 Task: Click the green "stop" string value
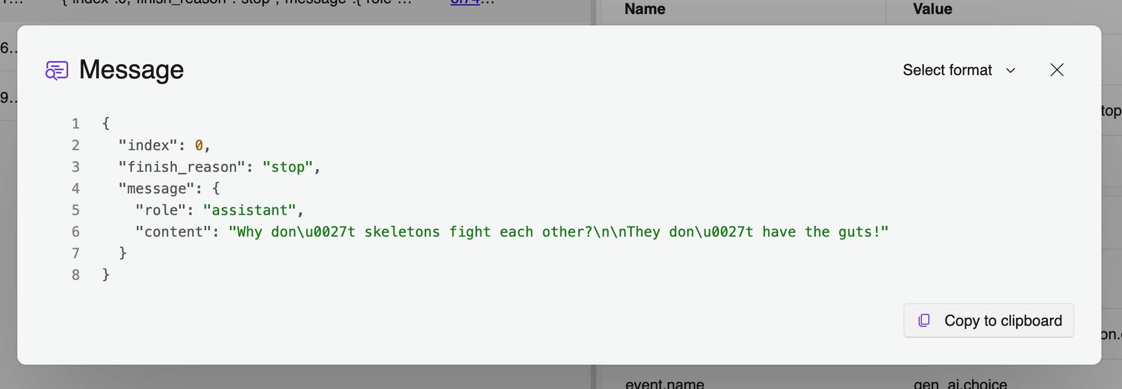tap(287, 167)
